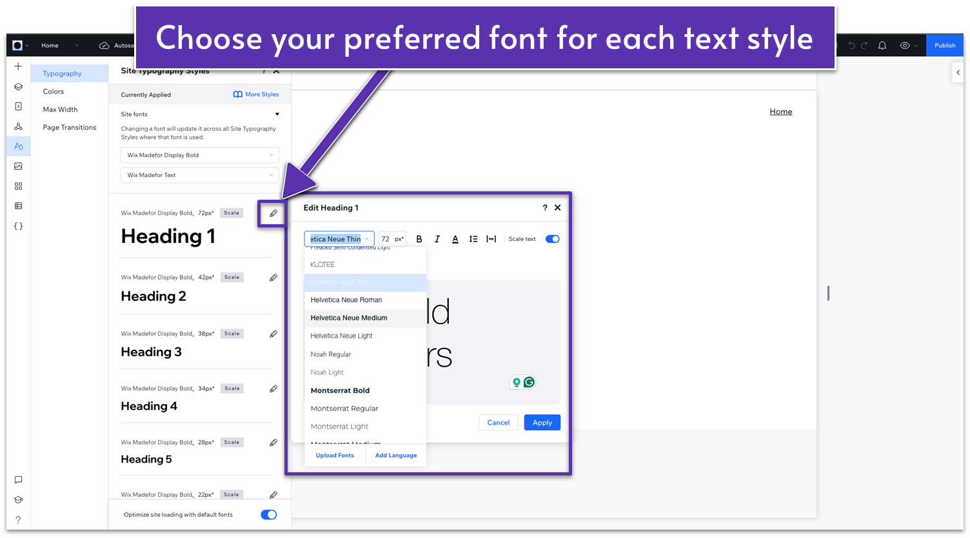This screenshot has width=970, height=538.
Task: Open help in Edit Heading 1 dialog
Action: point(545,207)
